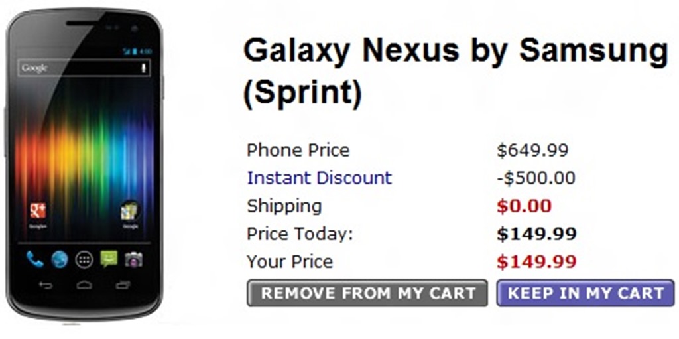Tap the blue Phone dialer icon
The image size is (679, 339).
[34, 259]
